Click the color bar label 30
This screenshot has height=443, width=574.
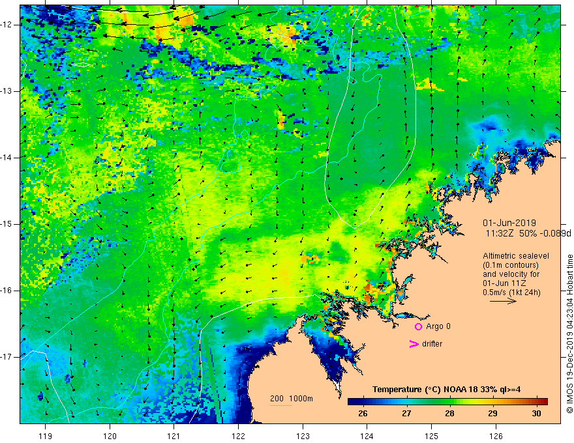click(x=536, y=414)
